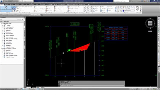The width and height of the screenshot is (160, 90).
Task: Expand the Capas panel
Action: tap(126, 13)
